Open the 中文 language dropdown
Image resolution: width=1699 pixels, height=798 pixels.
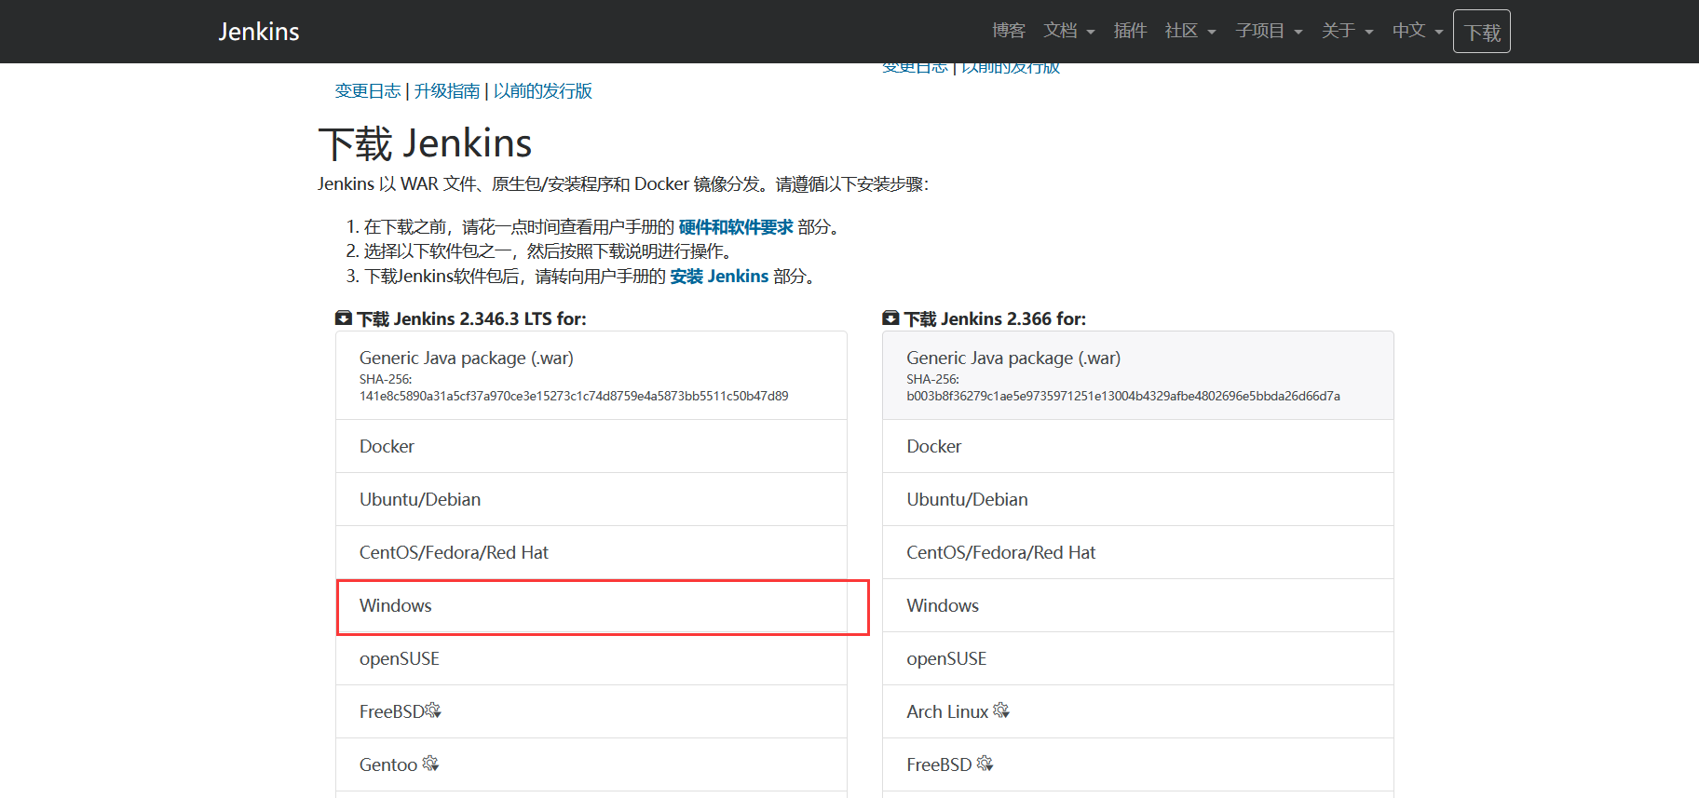pyautogui.click(x=1418, y=31)
